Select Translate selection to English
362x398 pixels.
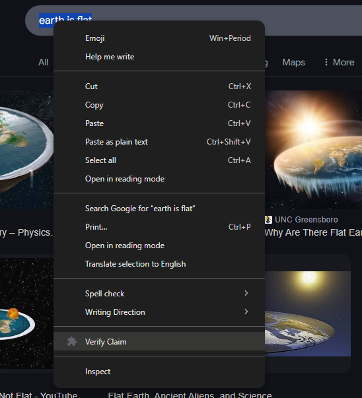click(x=159, y=264)
